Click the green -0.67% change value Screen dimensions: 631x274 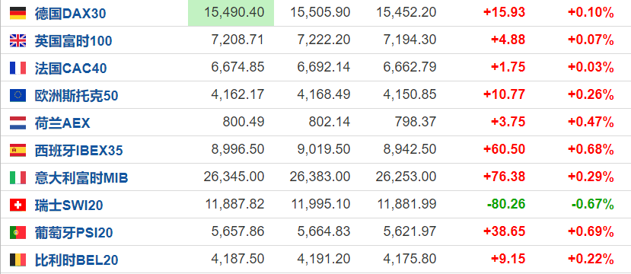[x=592, y=205]
